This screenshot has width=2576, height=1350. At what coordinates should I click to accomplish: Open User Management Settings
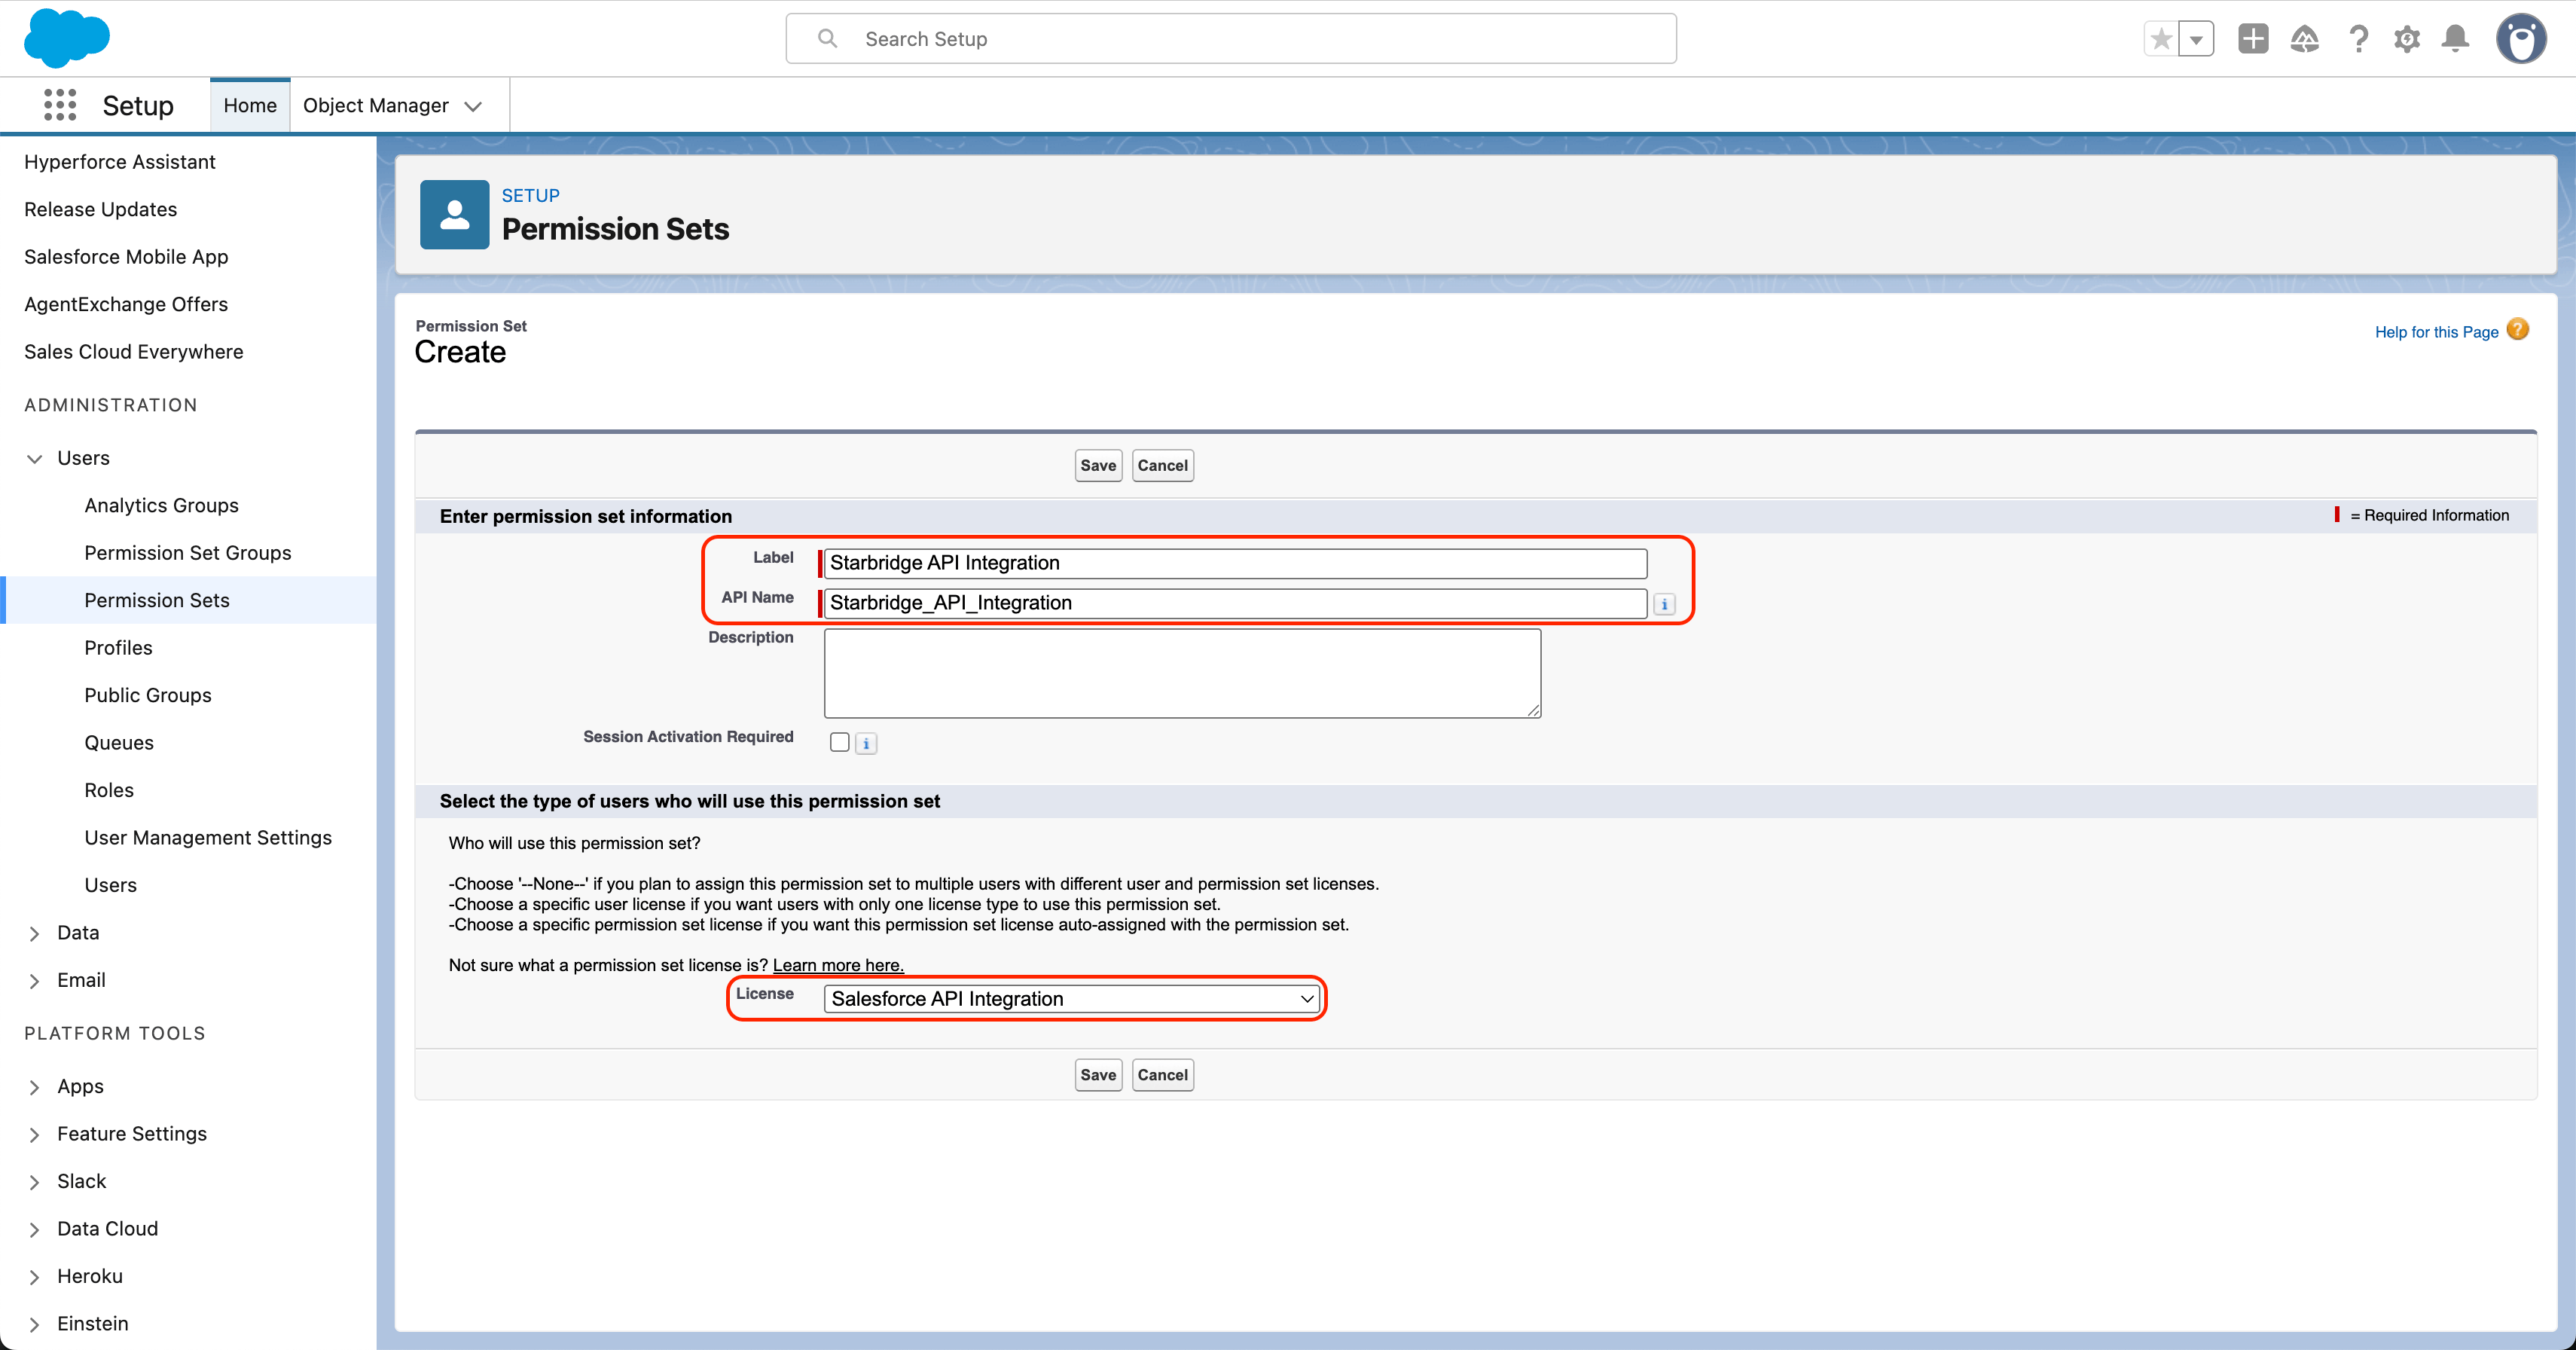(208, 838)
